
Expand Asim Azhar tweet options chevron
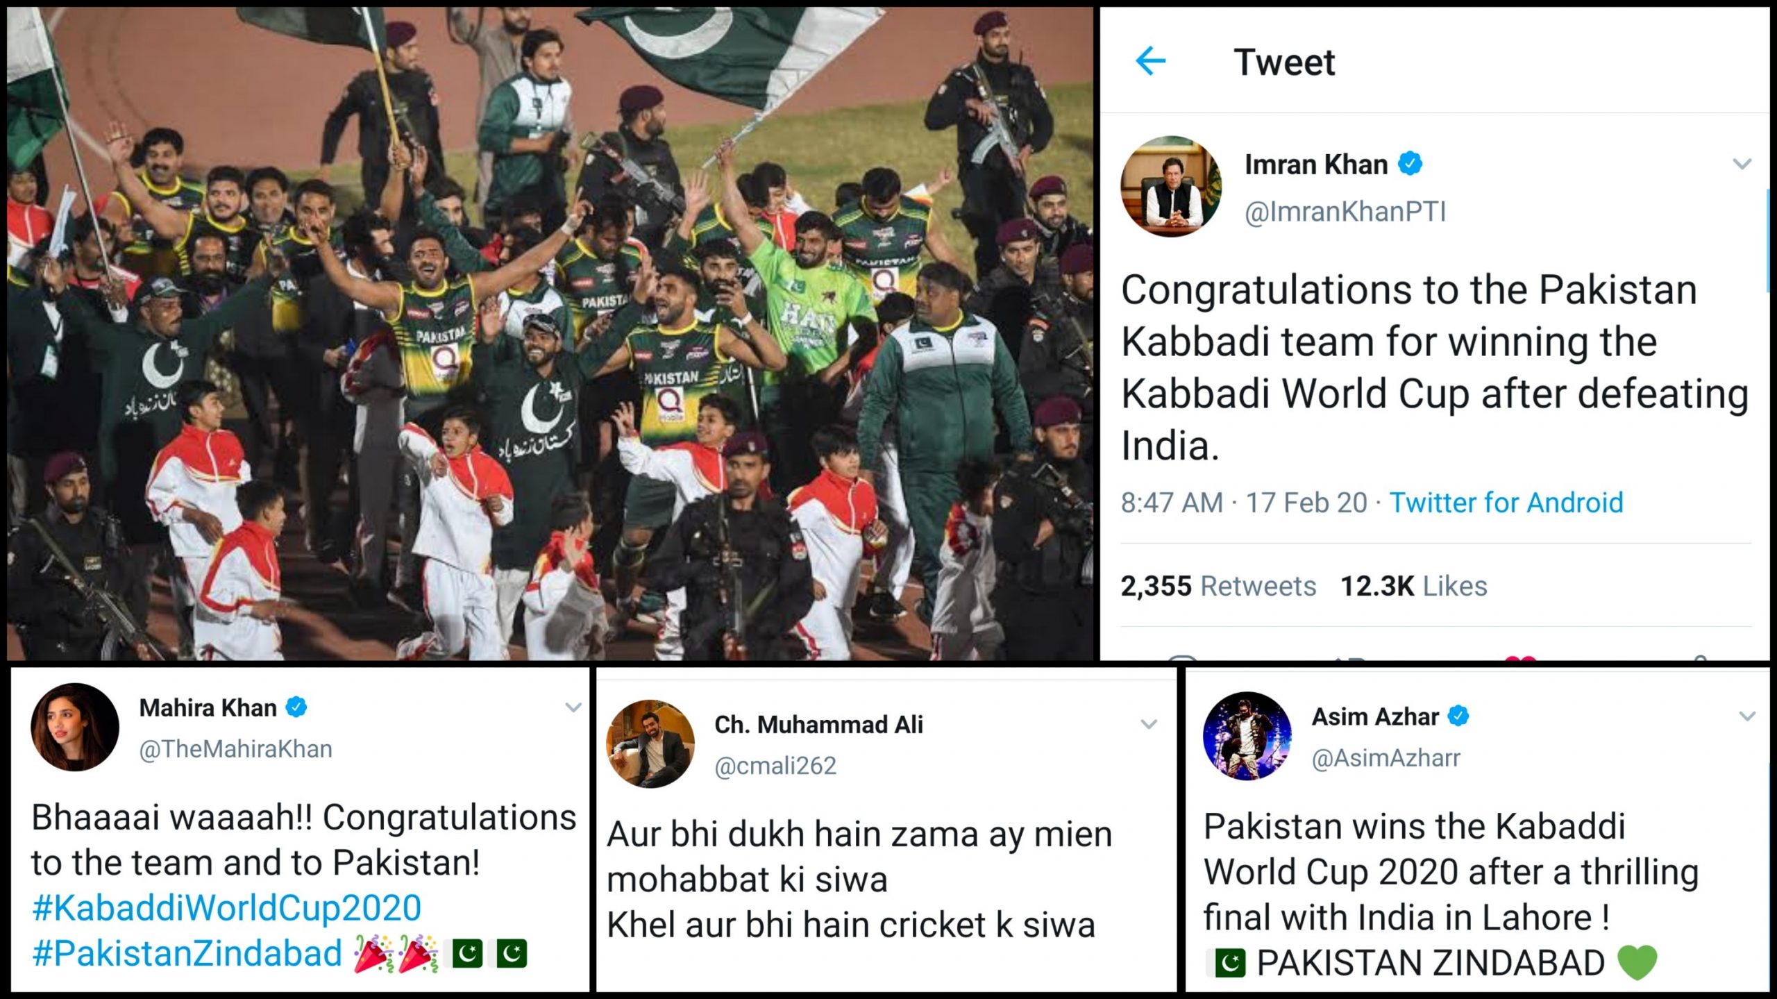click(1747, 716)
